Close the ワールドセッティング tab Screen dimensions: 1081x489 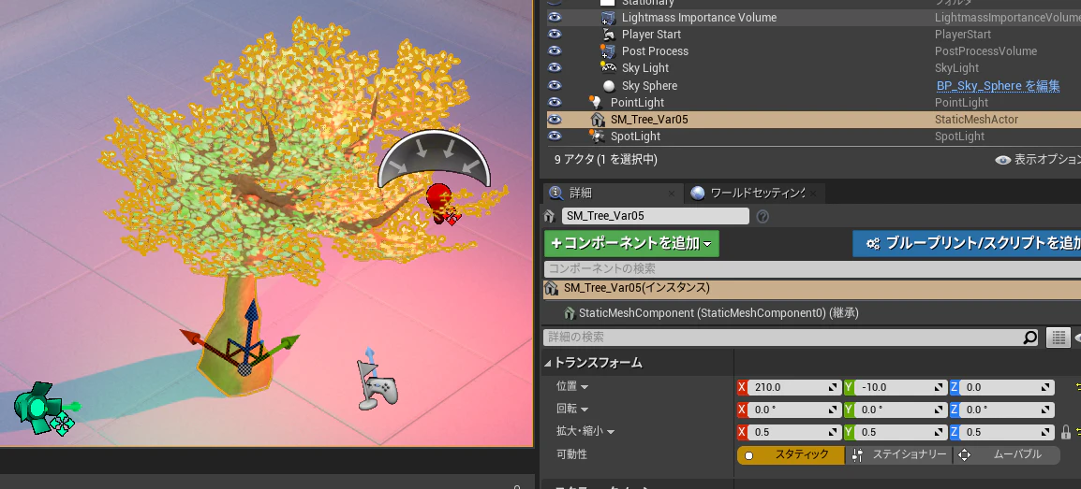813,194
